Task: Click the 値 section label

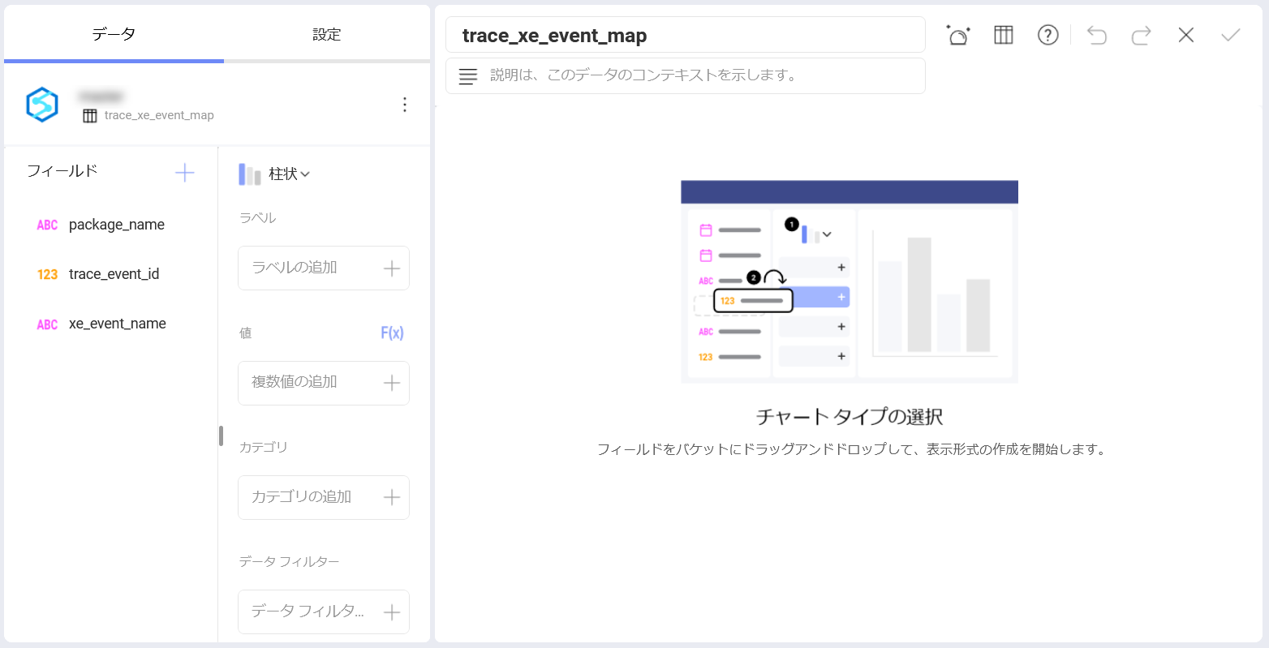Action: pyautogui.click(x=245, y=333)
